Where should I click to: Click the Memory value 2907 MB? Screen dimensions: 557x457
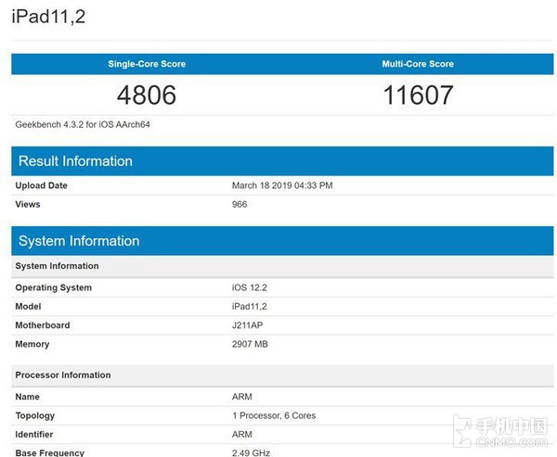coord(250,344)
